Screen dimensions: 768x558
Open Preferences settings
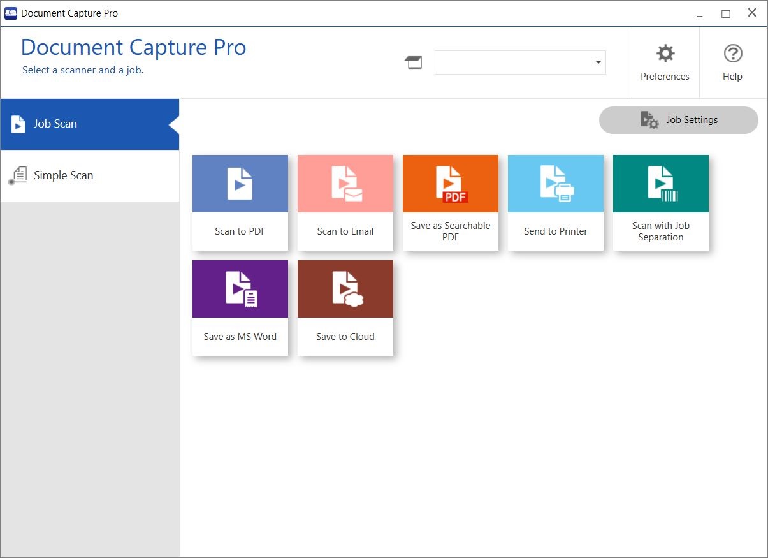tap(665, 62)
